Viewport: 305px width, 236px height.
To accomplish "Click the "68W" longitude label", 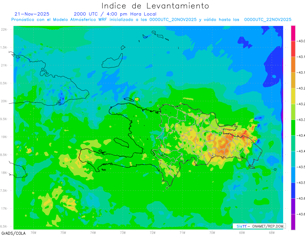I will pyautogui.click(x=272, y=232).
